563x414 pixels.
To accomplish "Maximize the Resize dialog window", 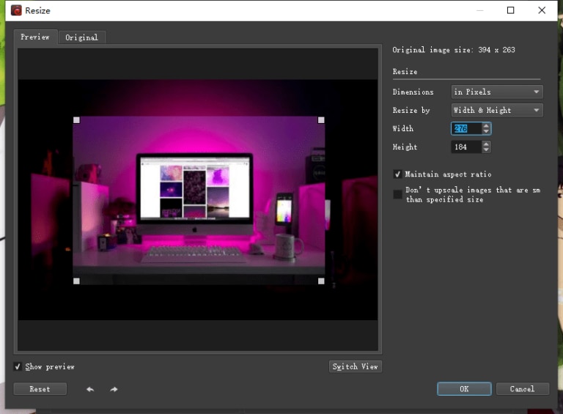I will [x=510, y=10].
